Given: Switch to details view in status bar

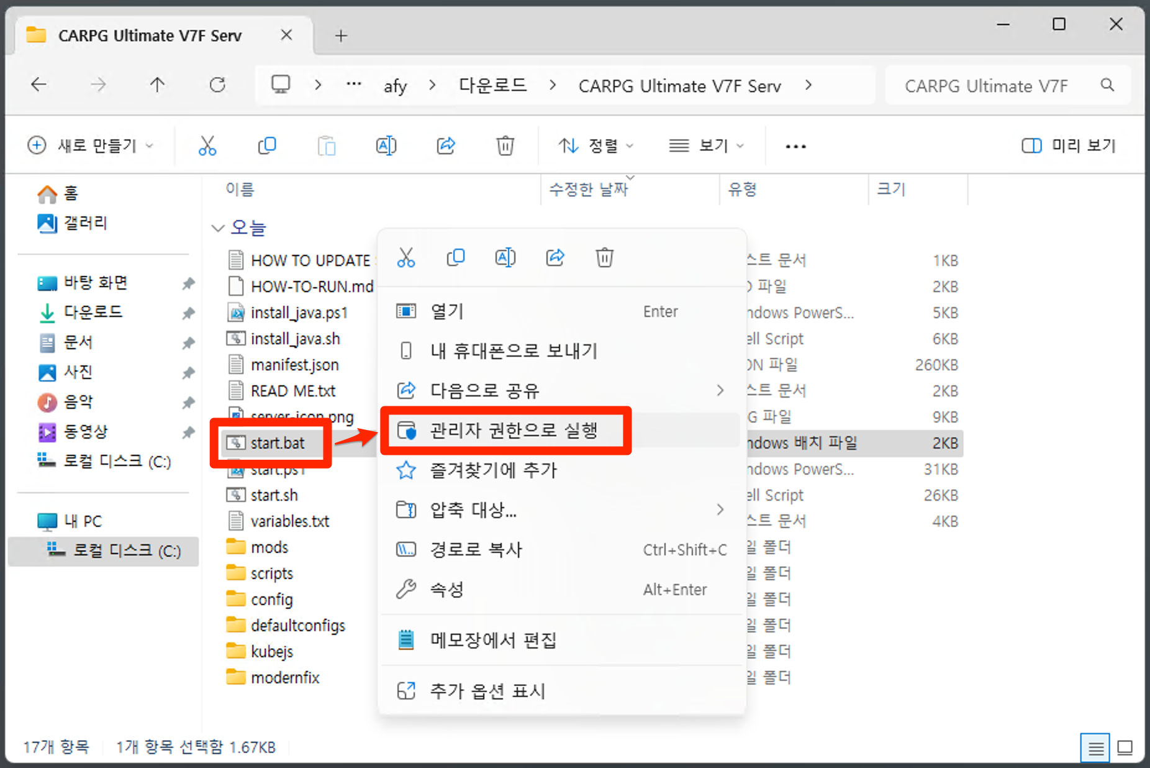Looking at the screenshot, I should (x=1096, y=748).
